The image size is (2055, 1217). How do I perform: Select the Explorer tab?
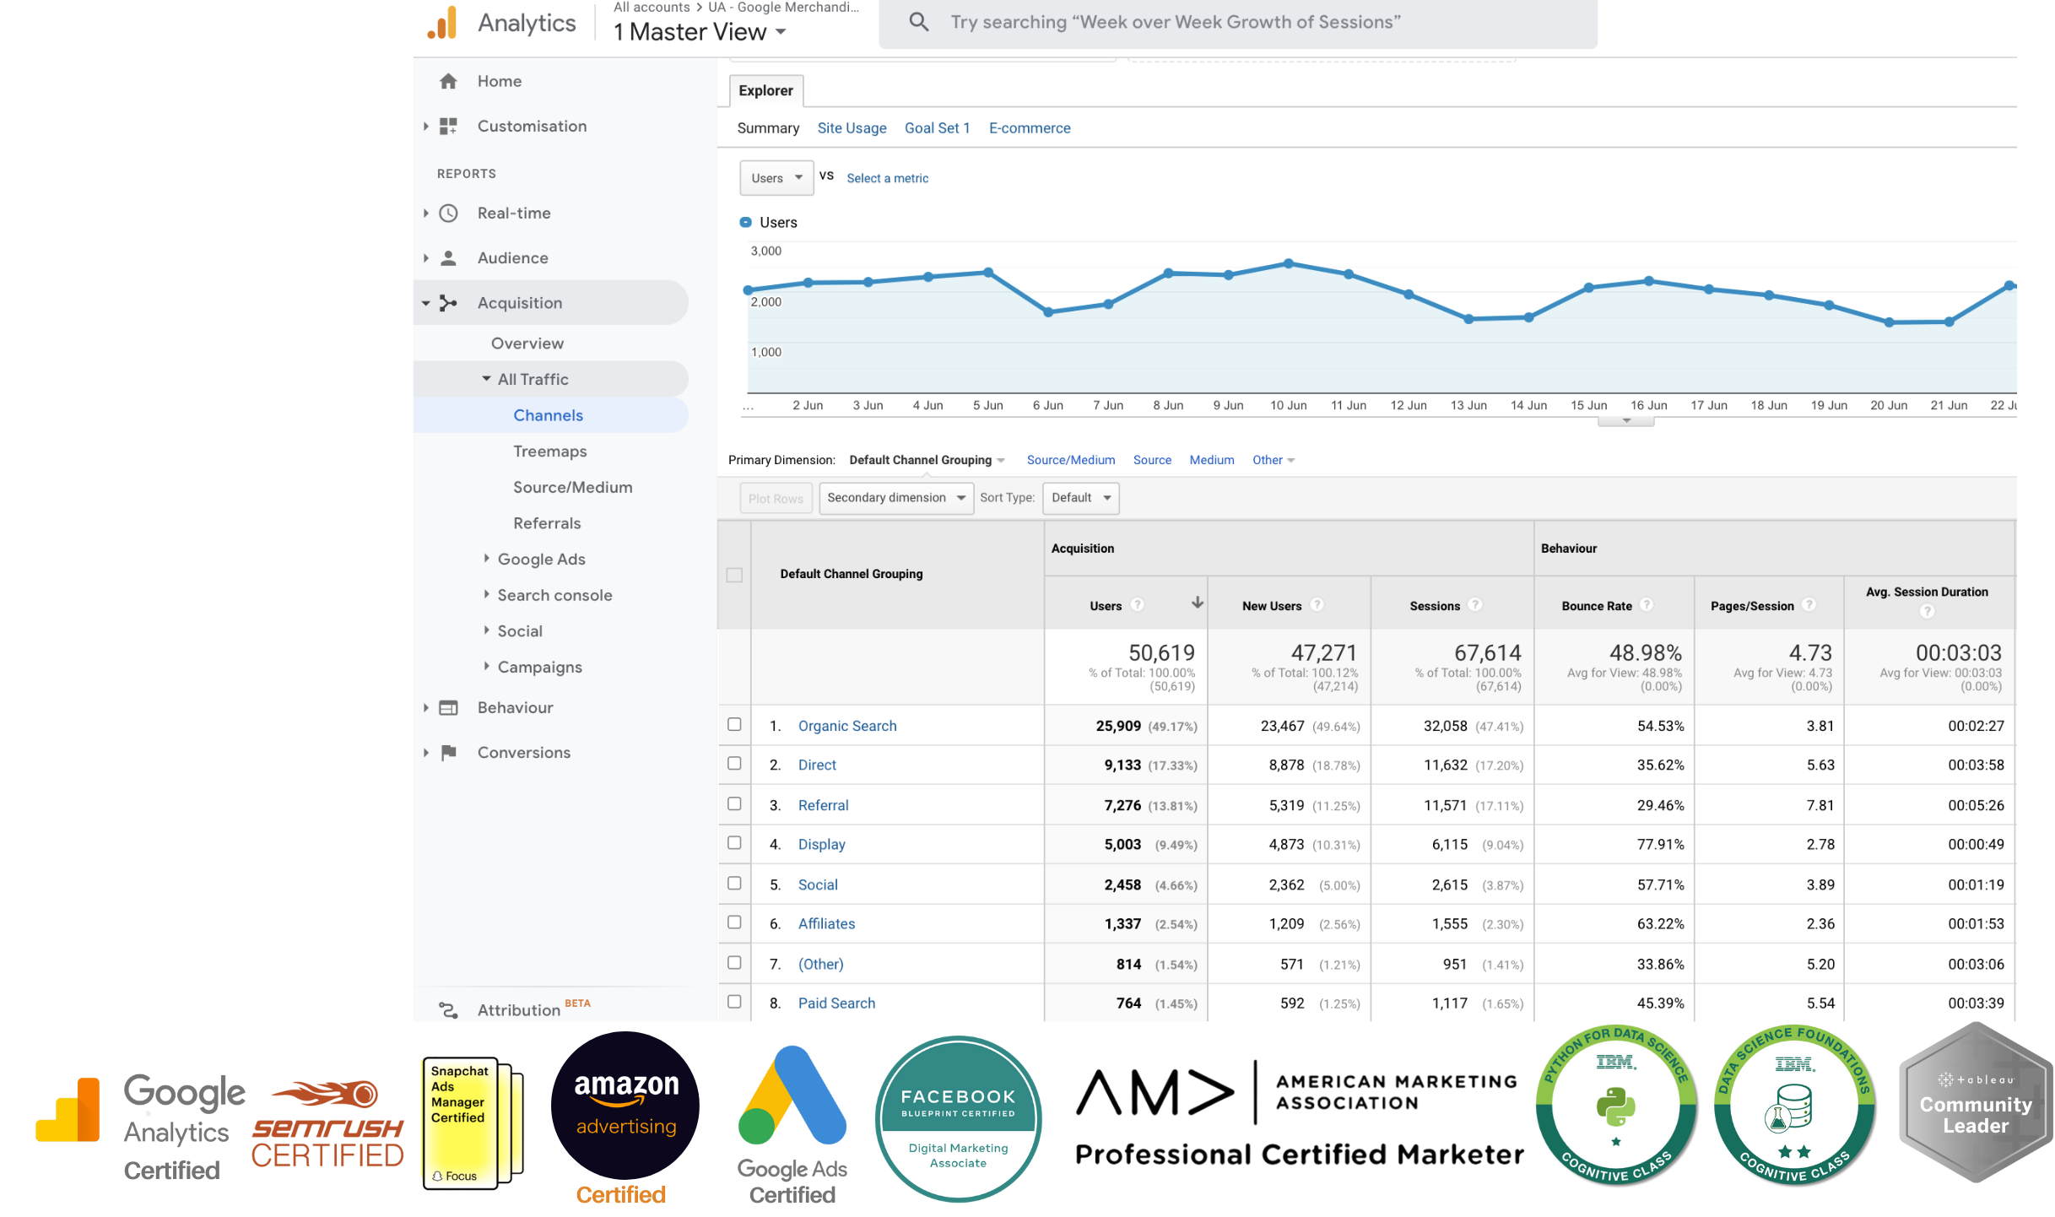point(765,90)
